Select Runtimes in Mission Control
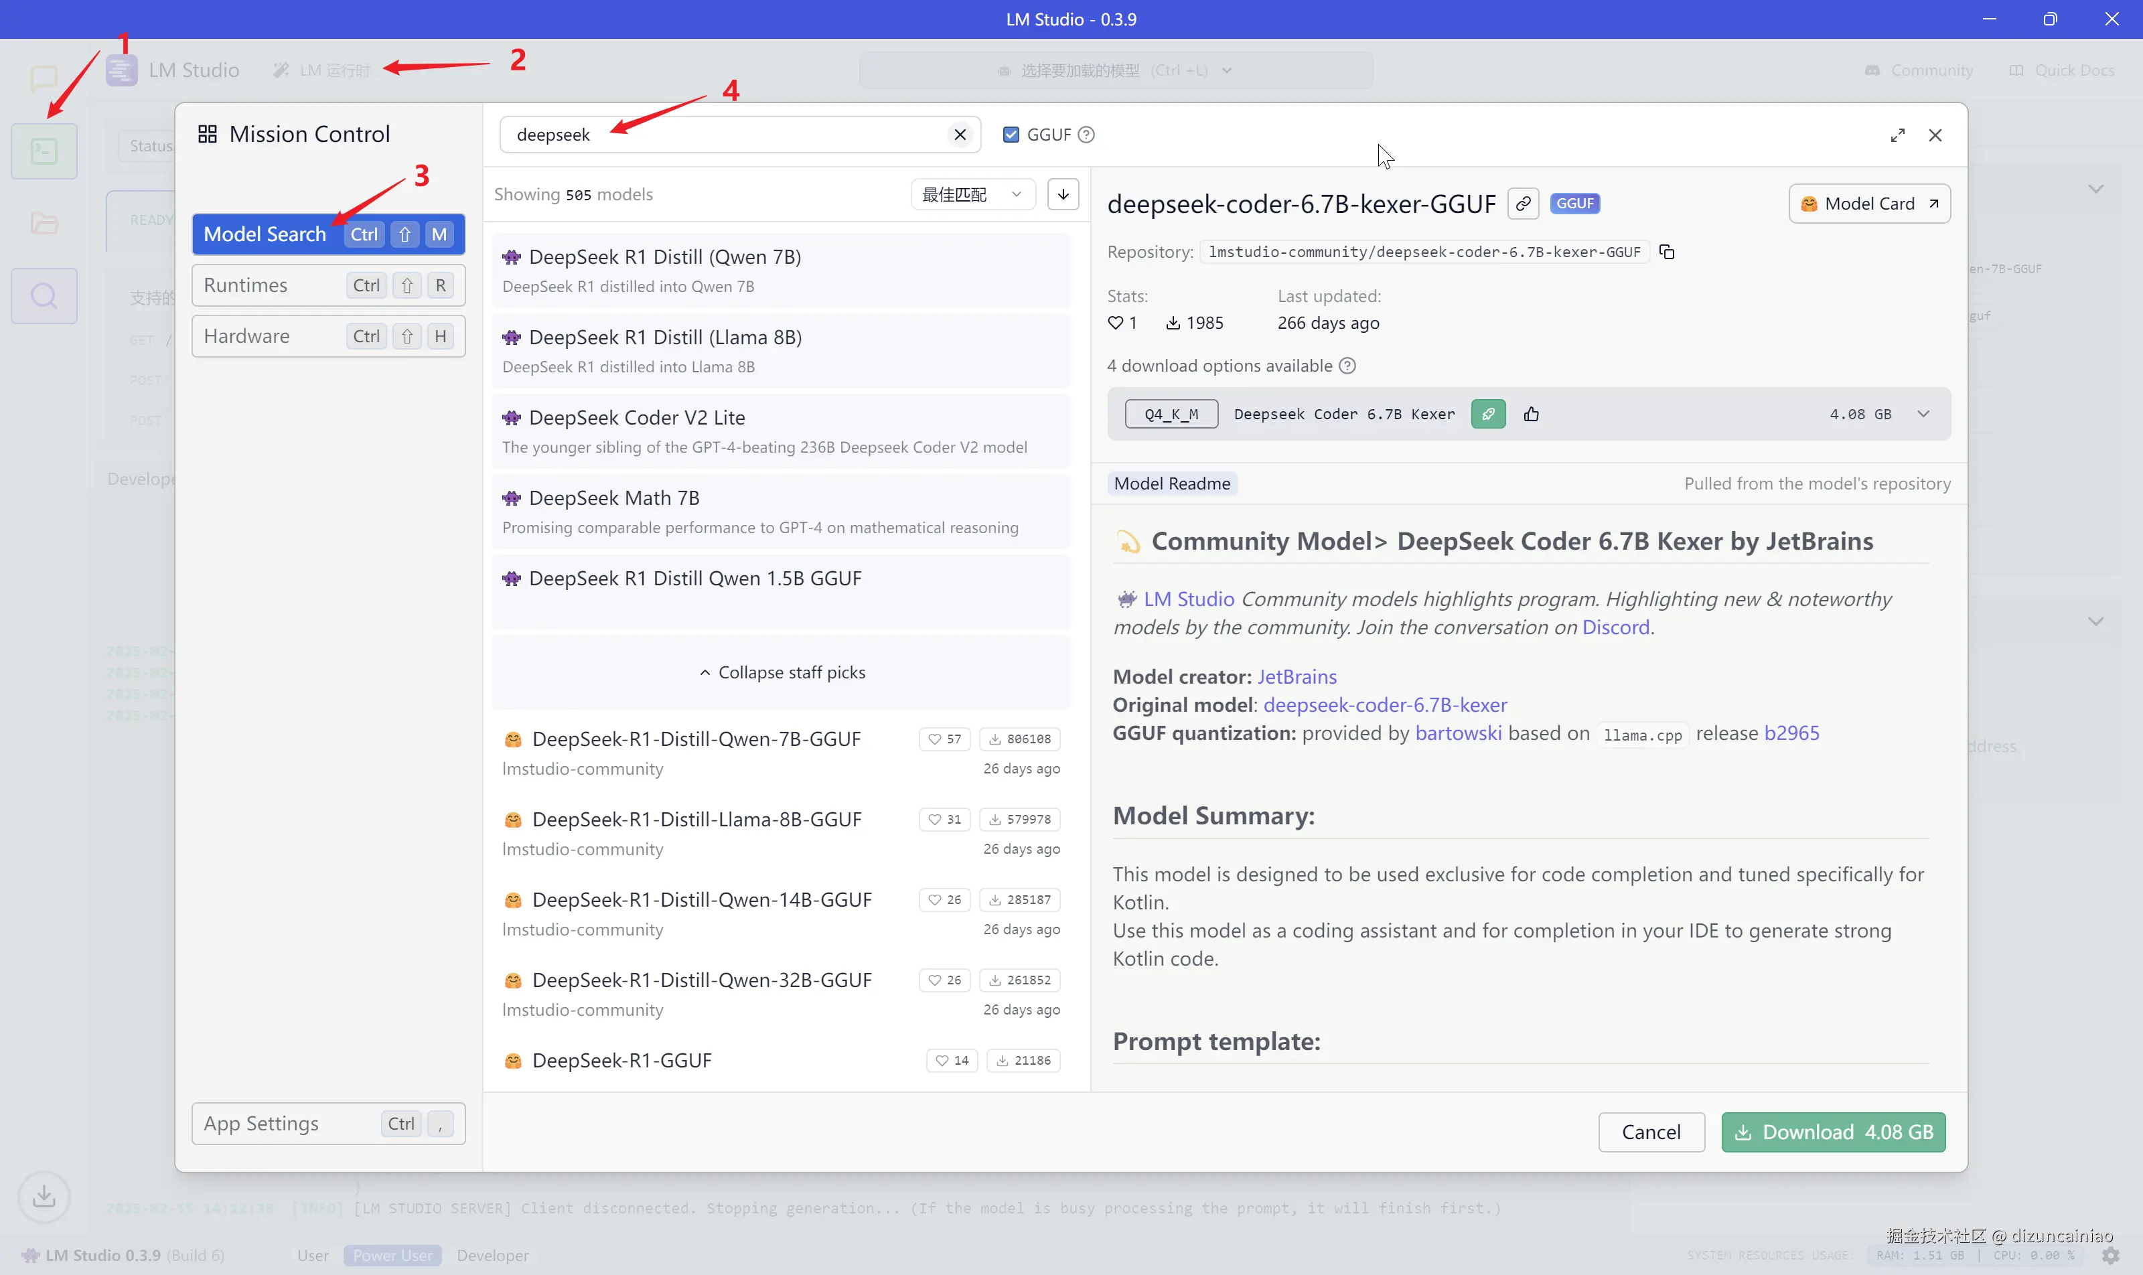 (328, 285)
